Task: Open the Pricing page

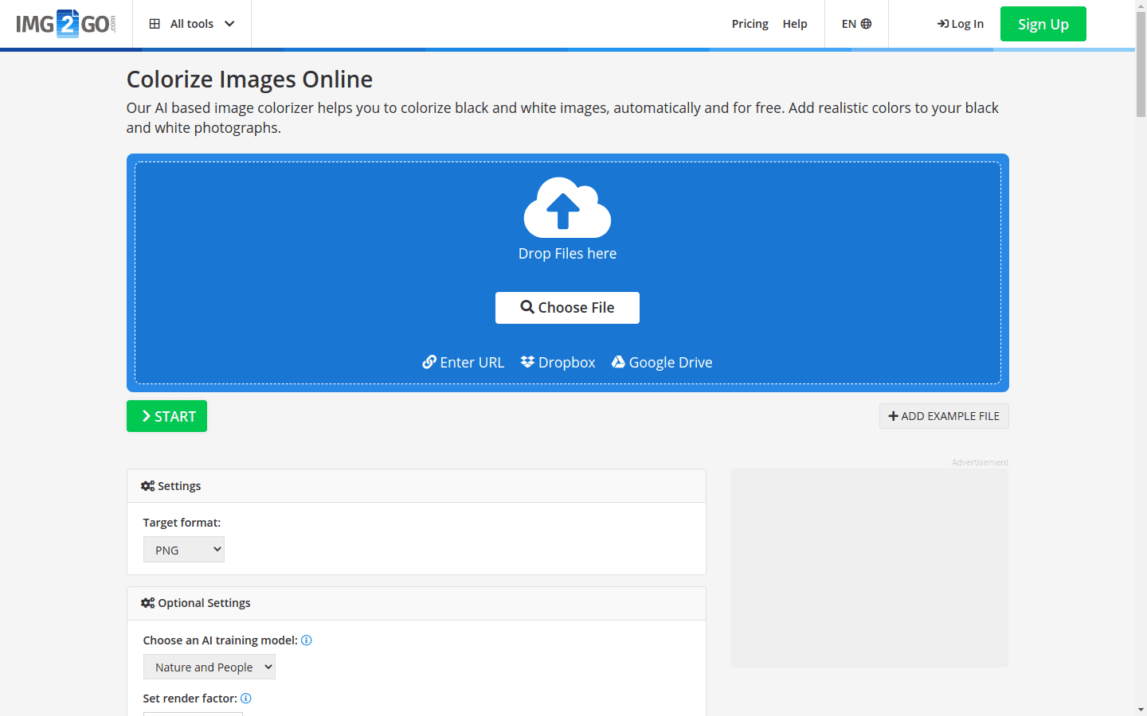Action: [750, 23]
